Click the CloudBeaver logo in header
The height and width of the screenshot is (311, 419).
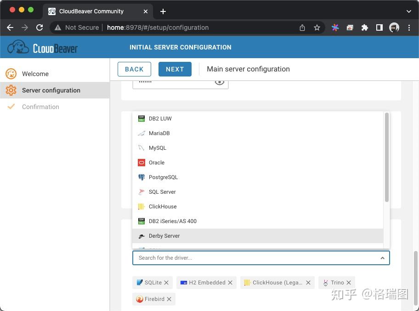click(x=42, y=47)
